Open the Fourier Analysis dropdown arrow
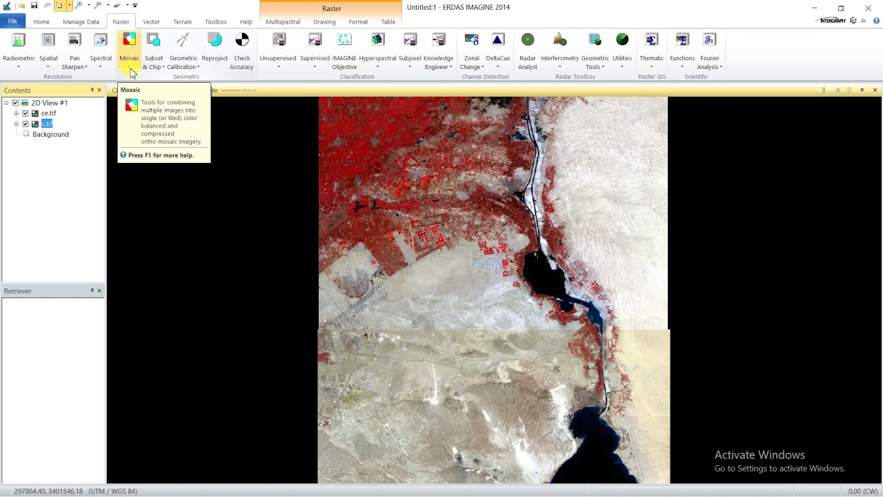The width and height of the screenshot is (883, 497). (x=721, y=67)
